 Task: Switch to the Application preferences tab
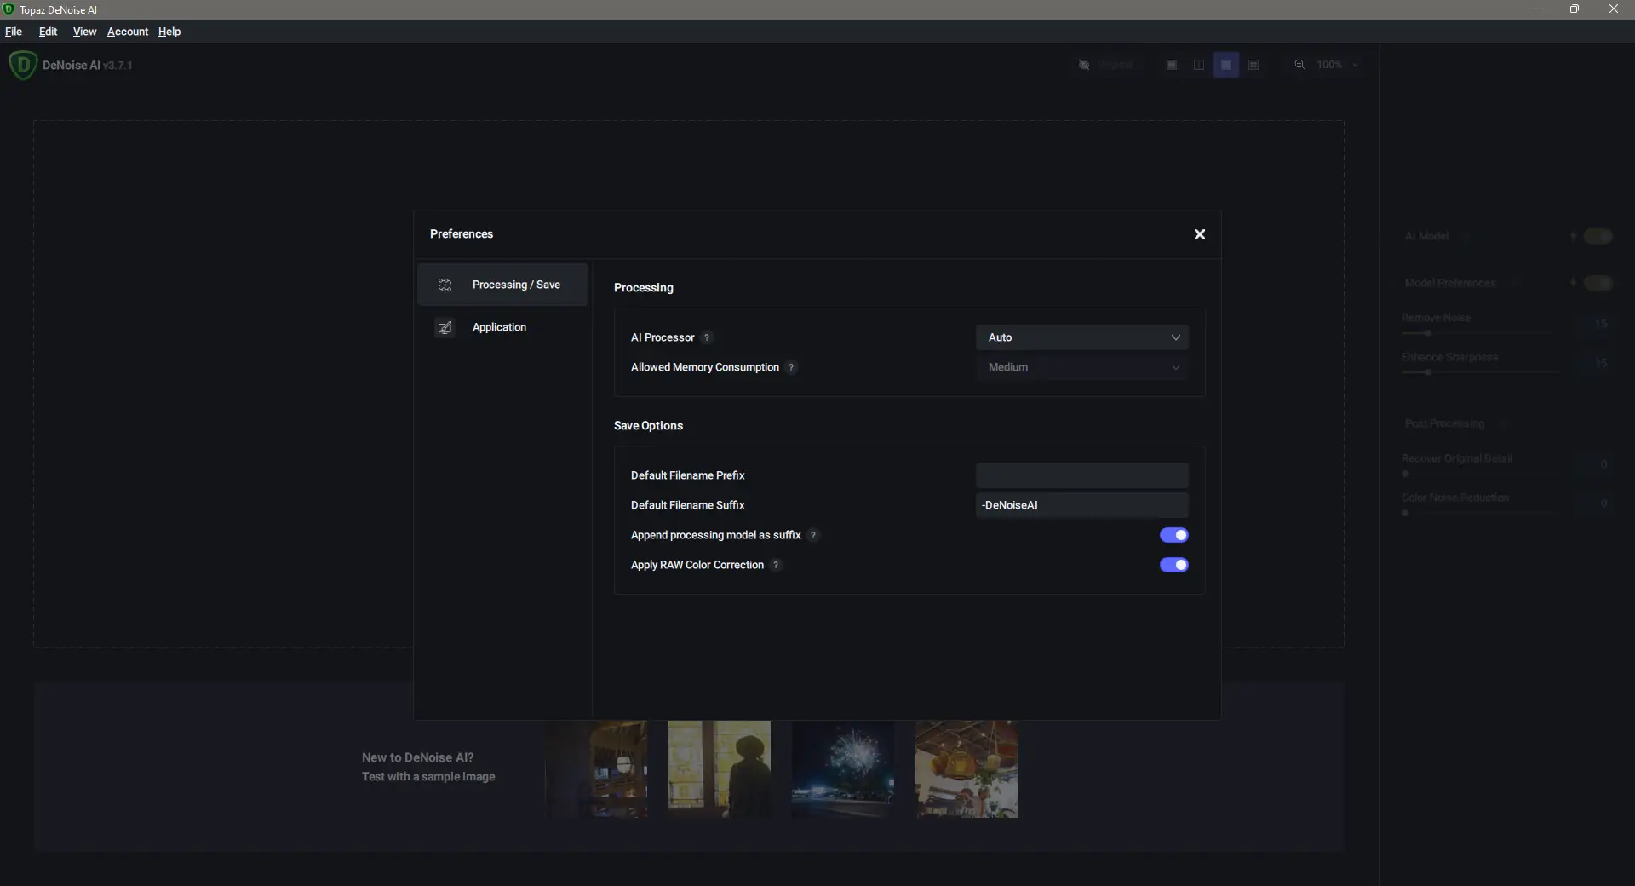502,327
